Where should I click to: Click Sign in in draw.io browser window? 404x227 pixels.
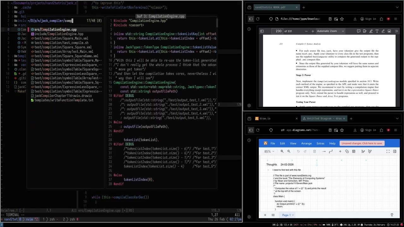coord(368,130)
